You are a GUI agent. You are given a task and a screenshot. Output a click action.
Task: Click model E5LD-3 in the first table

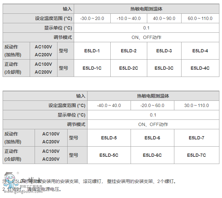164,51
